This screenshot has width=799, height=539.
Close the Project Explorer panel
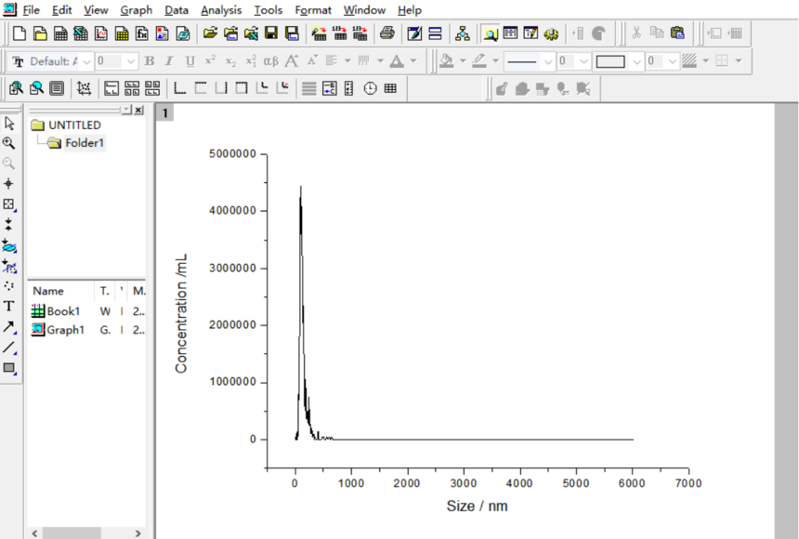(138, 111)
